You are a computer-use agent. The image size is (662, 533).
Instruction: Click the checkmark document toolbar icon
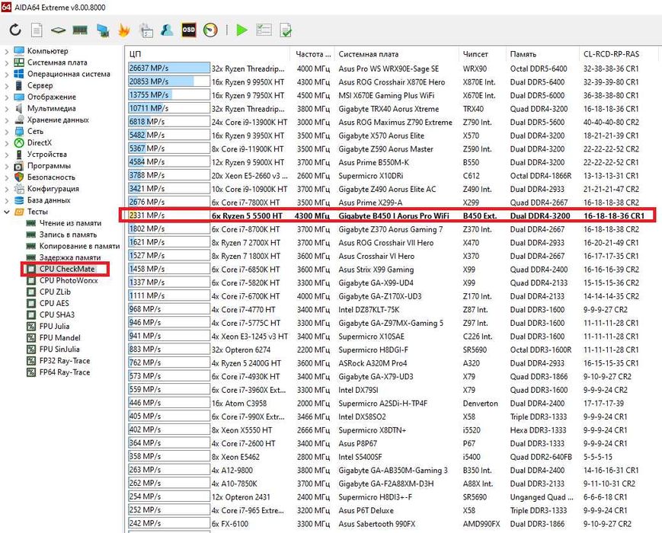(286, 30)
